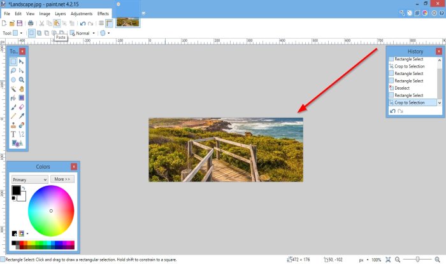
Task: Activate the Zoom tool in Tools panel
Action: tap(21, 80)
